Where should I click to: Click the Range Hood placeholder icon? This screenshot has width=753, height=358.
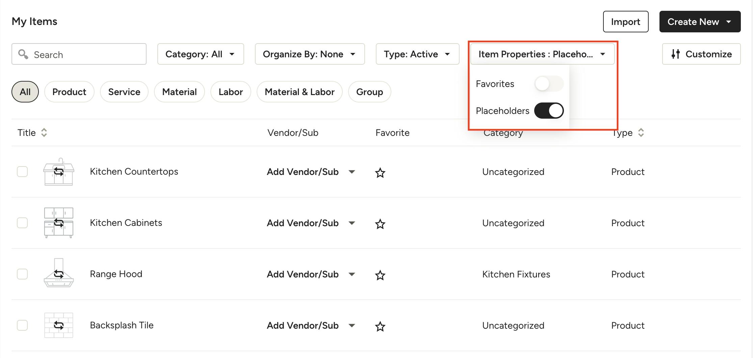pyautogui.click(x=58, y=274)
